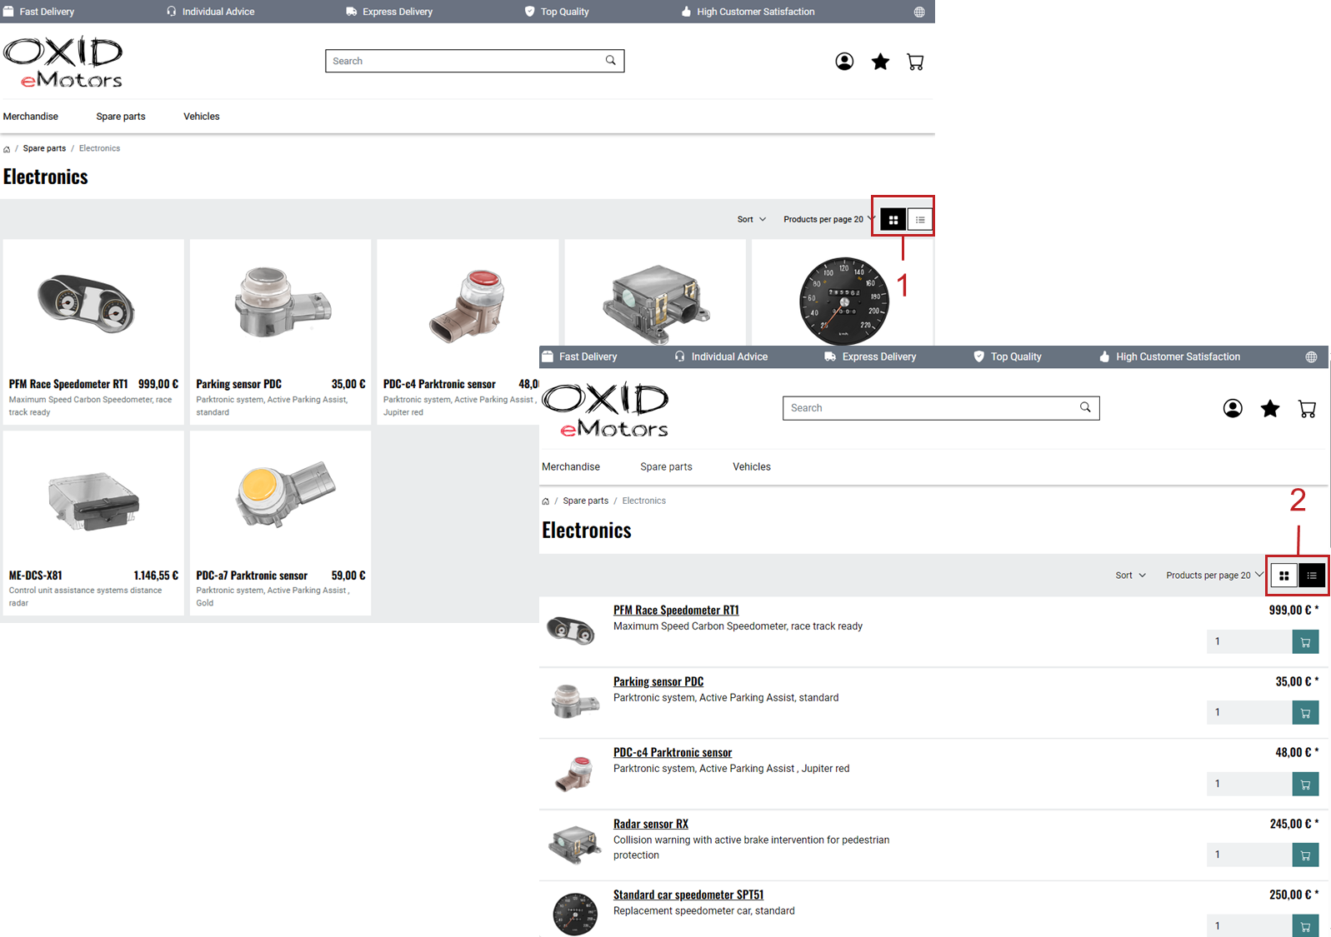Open shopping cart icon in upper grid-view header

click(915, 62)
